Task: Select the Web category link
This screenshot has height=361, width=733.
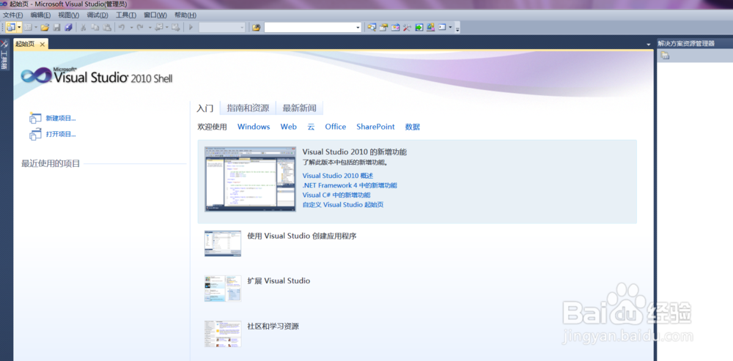Action: click(288, 127)
